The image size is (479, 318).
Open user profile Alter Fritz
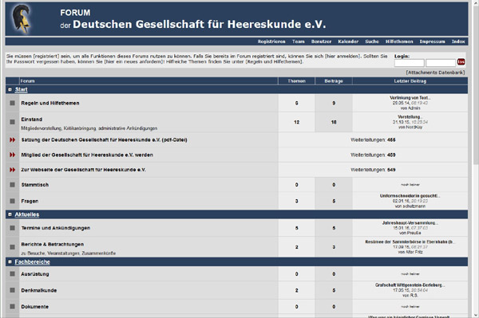[x=414, y=252]
